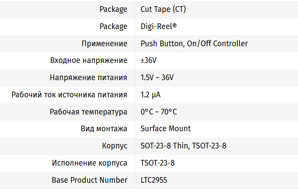Click the Рабочая температура label
This screenshot has width=298, height=196.
click(89, 112)
